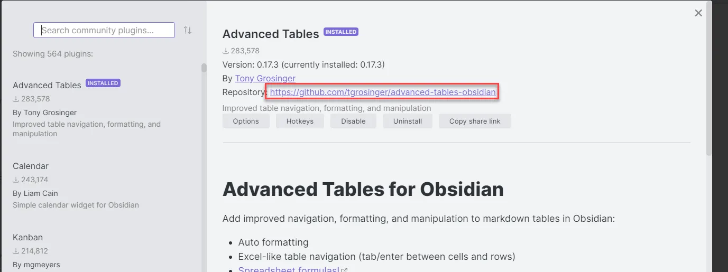Viewport: 728px width, 272px height.
Task: Select the Kanban plugin entry
Action: [27, 237]
